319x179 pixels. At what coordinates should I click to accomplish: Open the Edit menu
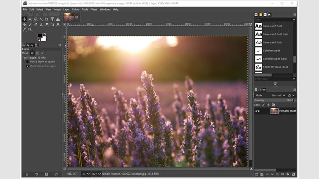click(31, 9)
